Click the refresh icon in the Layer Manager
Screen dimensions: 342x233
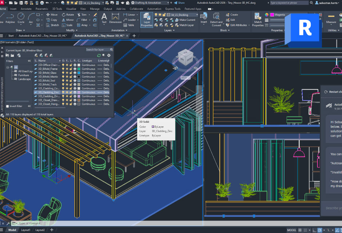coord(98,55)
